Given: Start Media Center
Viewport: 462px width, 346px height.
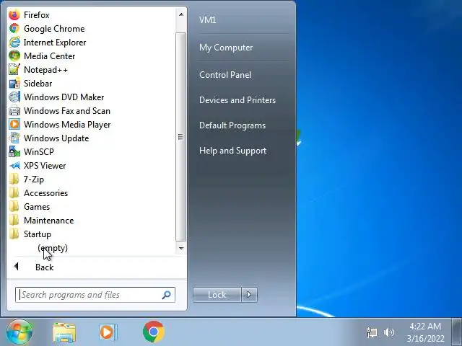Looking at the screenshot, I should pos(42,56).
